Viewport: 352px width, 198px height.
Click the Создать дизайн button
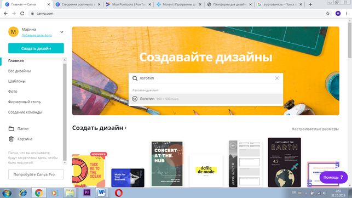pyautogui.click(x=36, y=48)
